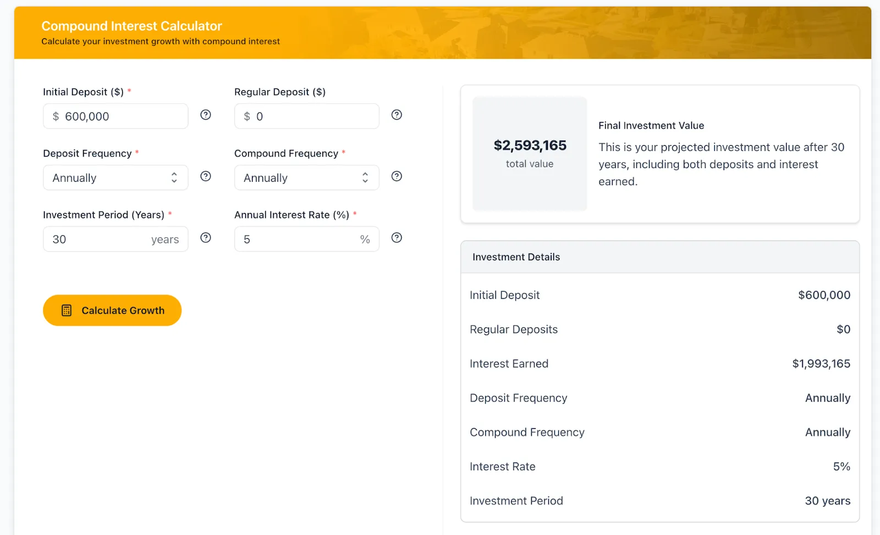Select the Investment Details panel header
880x535 pixels.
coord(515,257)
